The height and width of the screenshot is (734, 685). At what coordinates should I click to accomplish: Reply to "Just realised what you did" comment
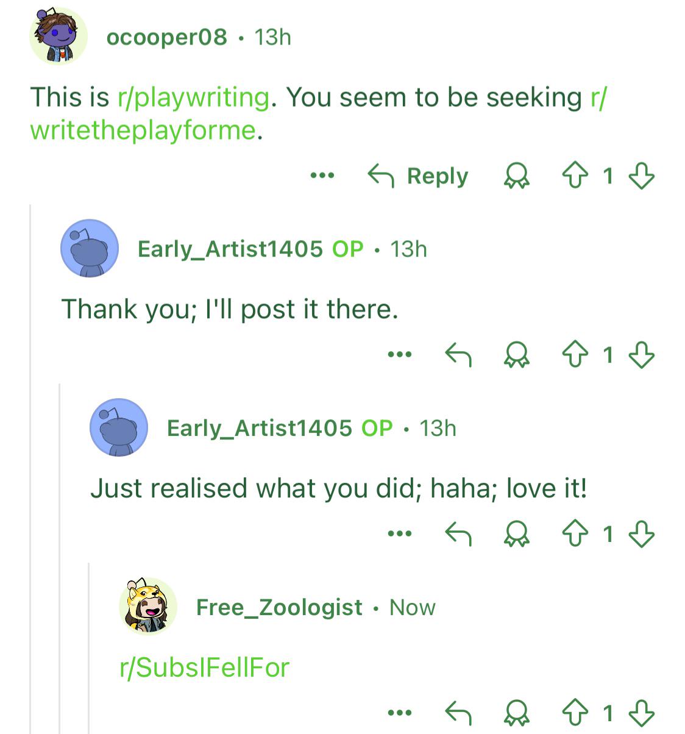458,534
